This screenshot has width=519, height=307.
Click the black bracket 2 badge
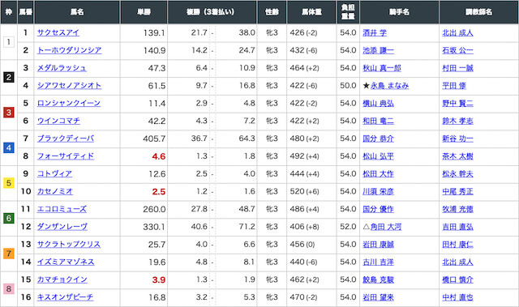point(9,77)
